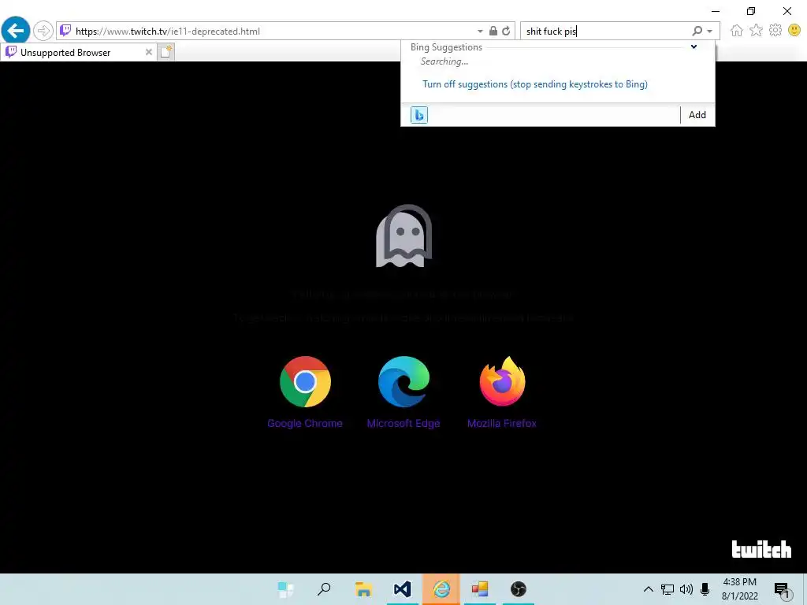The width and height of the screenshot is (807, 605).
Task: Open the Google Chrome link
Action: pos(305,423)
